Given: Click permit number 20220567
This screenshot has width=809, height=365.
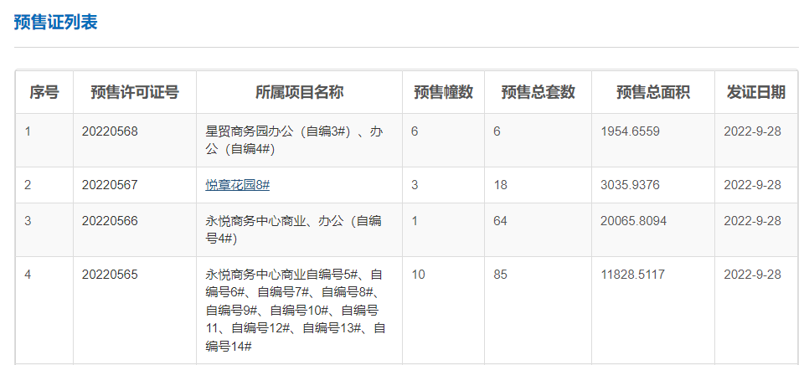Looking at the screenshot, I should pyautogui.click(x=110, y=185).
